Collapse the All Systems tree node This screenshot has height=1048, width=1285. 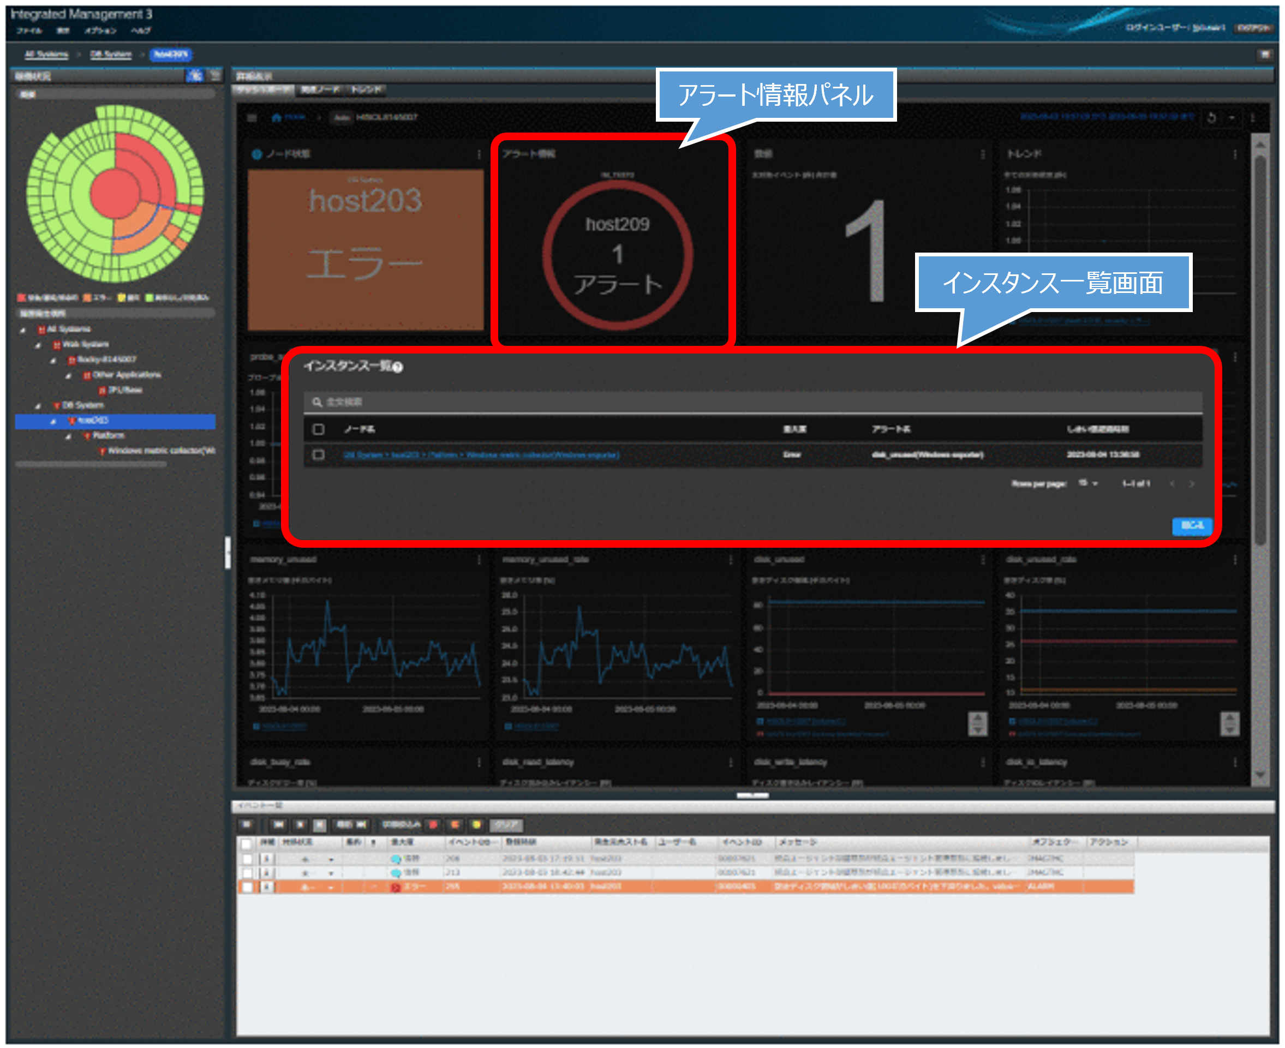coord(23,330)
